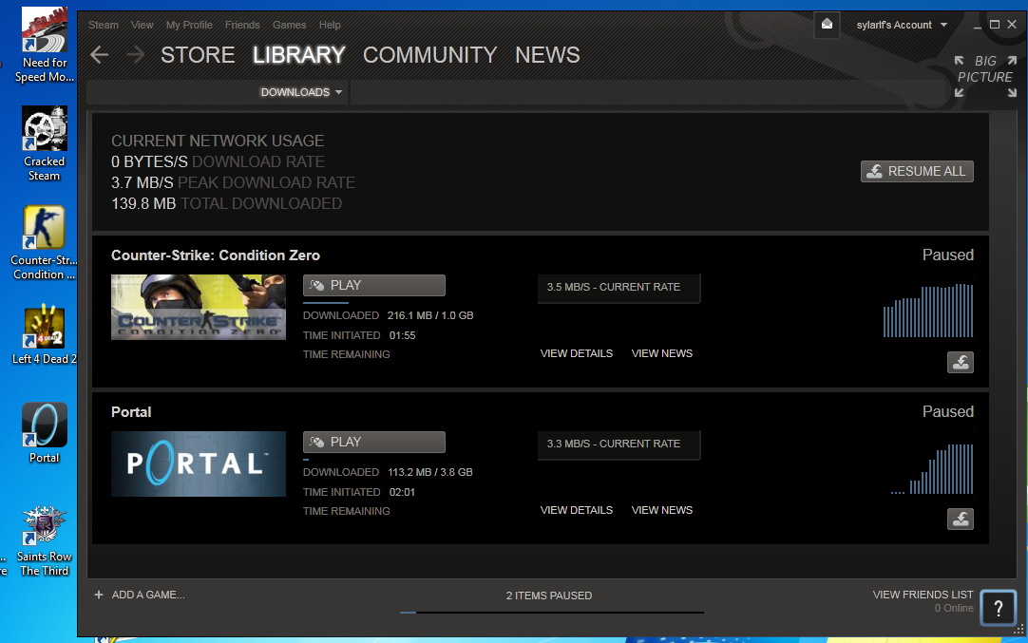Click the Portal download rate graph
1028x643 pixels.
coord(932,468)
